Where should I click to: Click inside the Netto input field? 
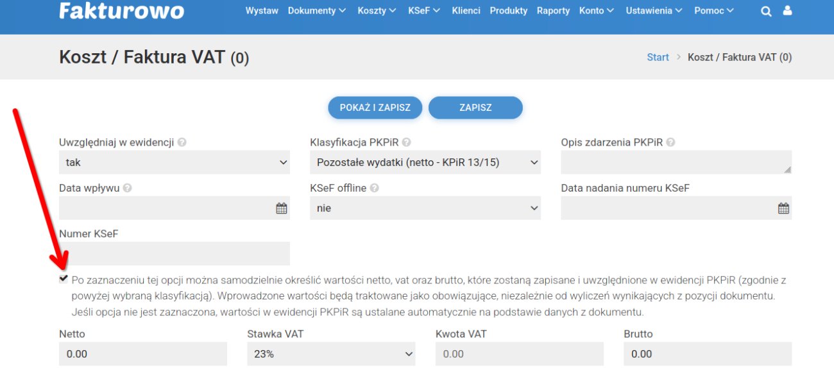tap(142, 353)
